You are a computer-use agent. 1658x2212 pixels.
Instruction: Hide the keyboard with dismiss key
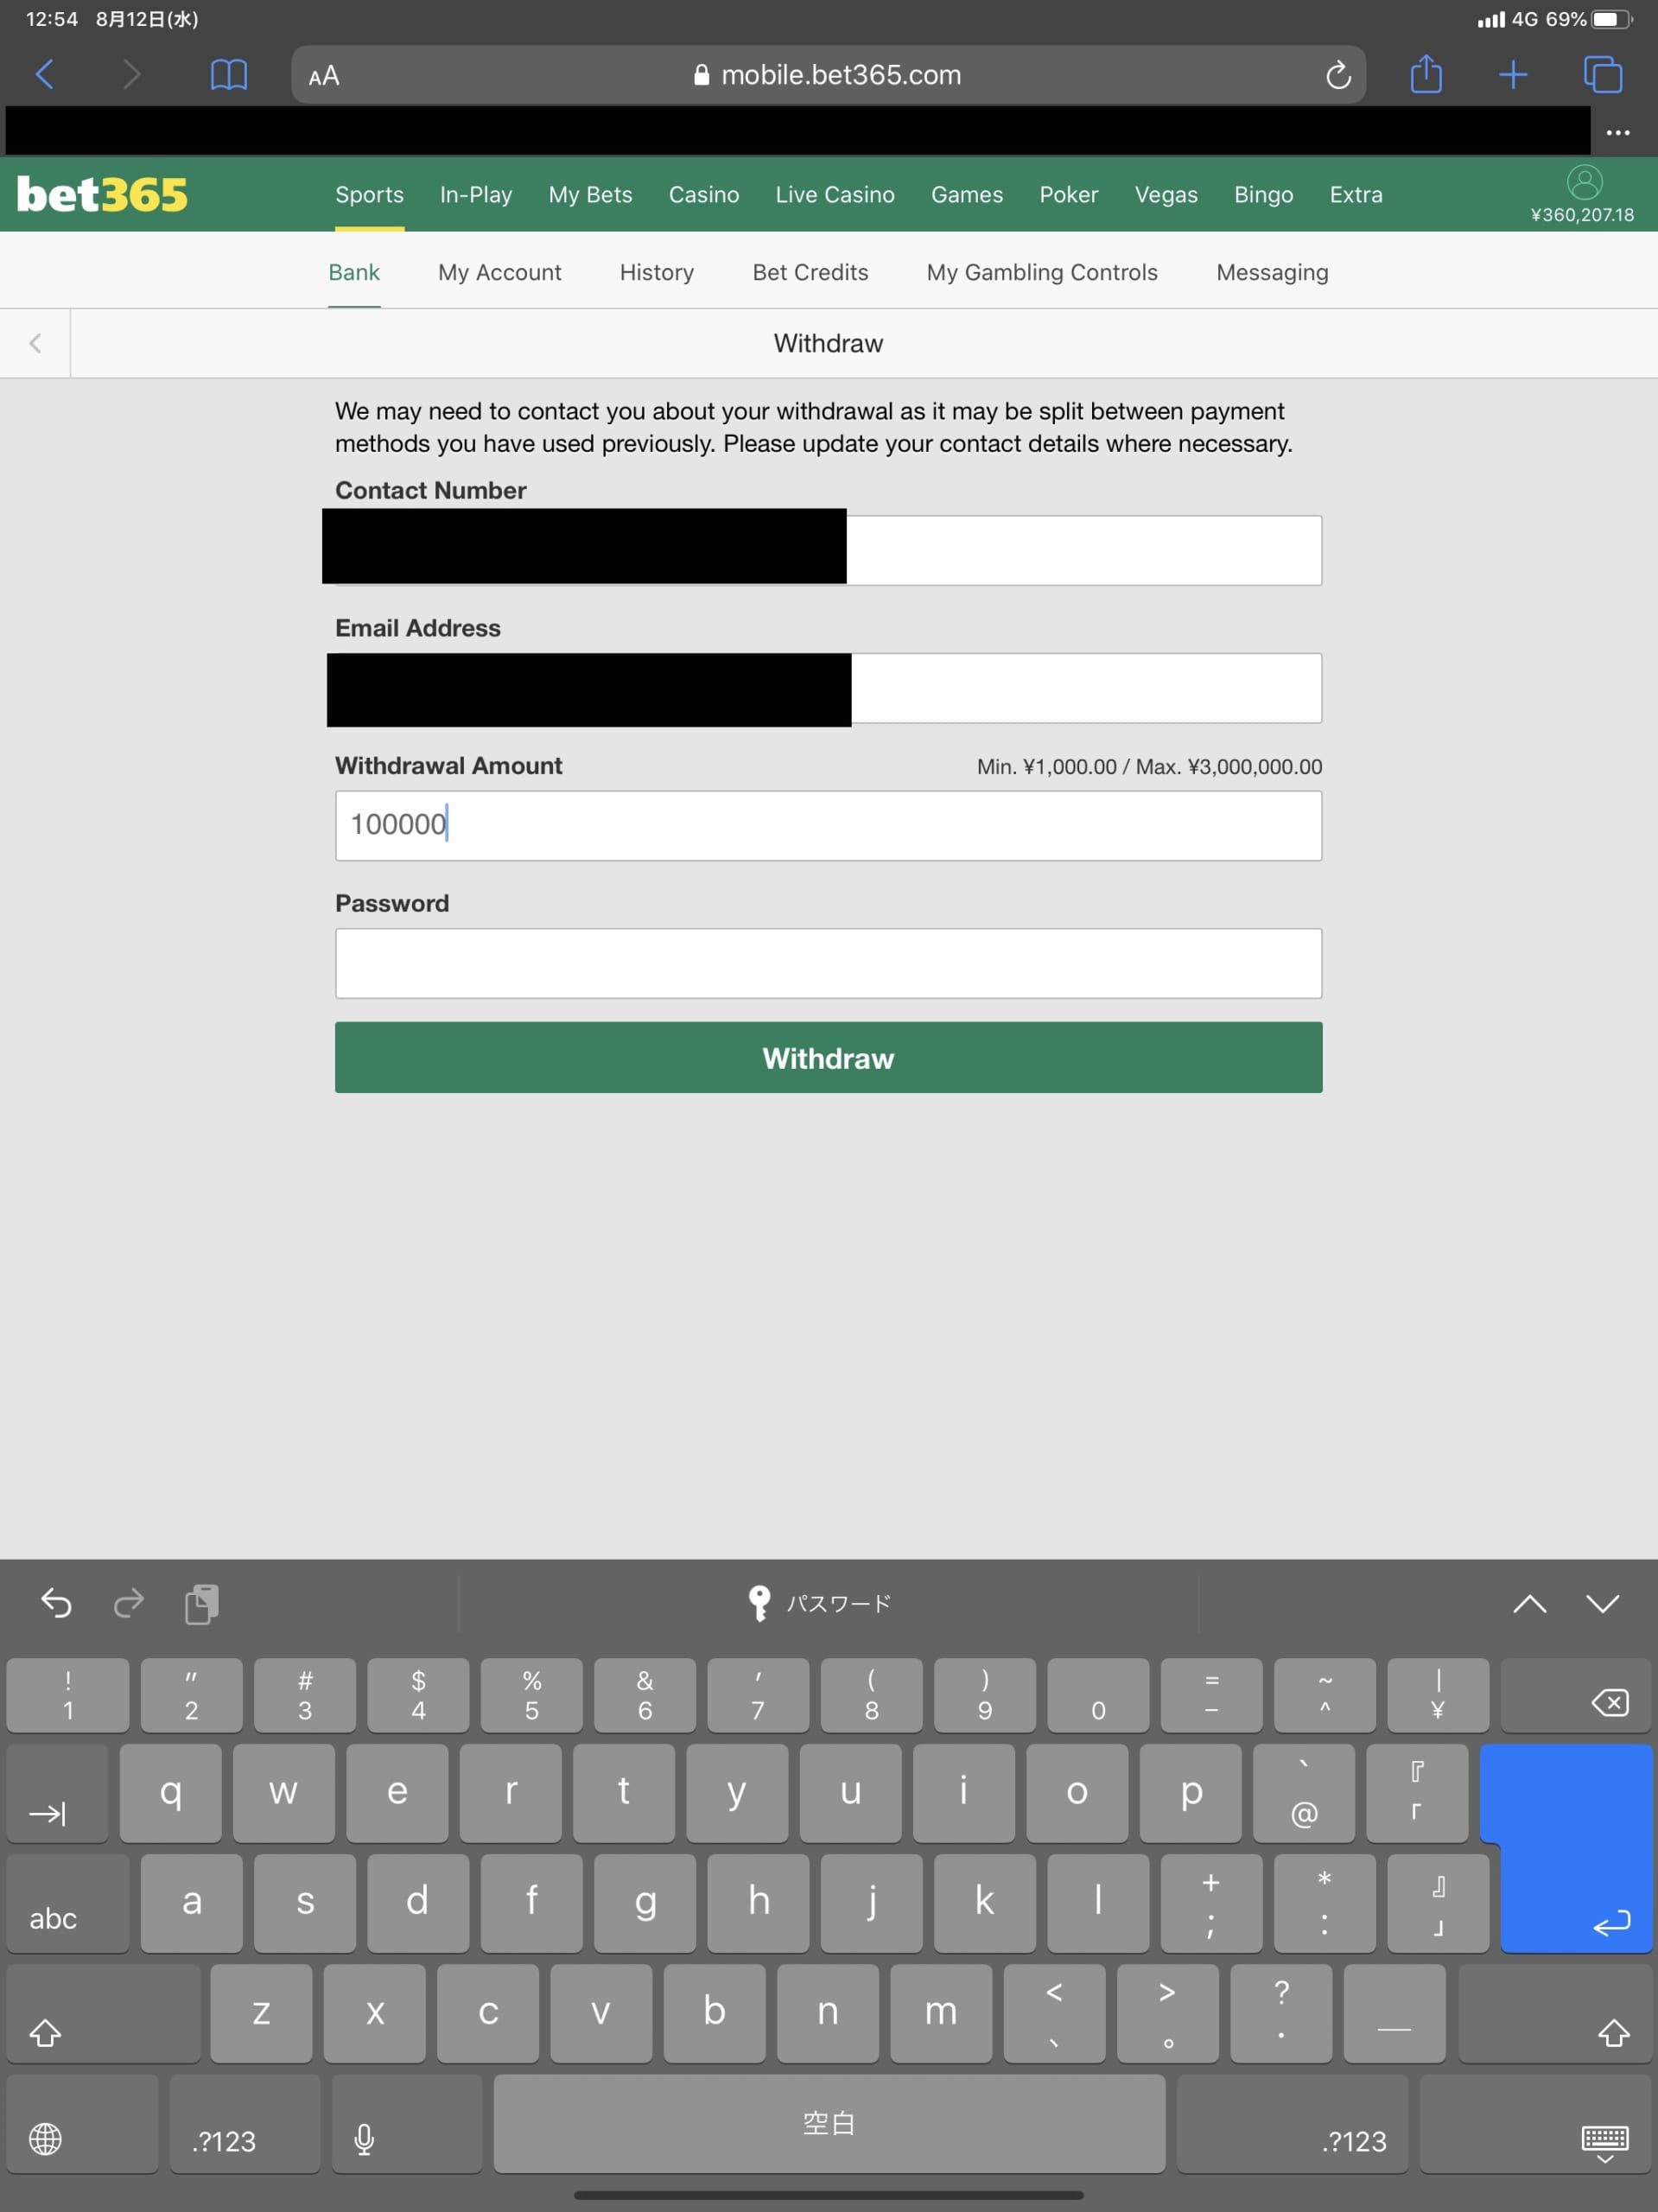(1536, 2123)
